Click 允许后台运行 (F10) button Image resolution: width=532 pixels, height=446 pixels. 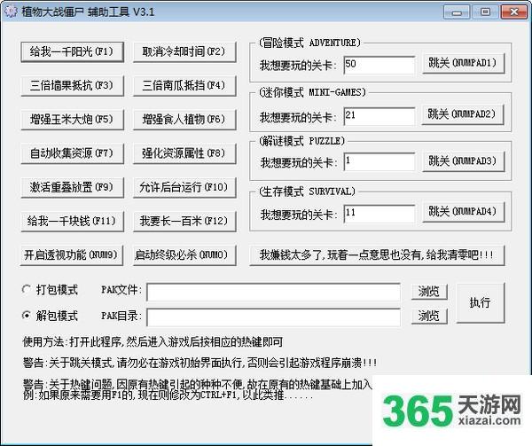tap(184, 186)
